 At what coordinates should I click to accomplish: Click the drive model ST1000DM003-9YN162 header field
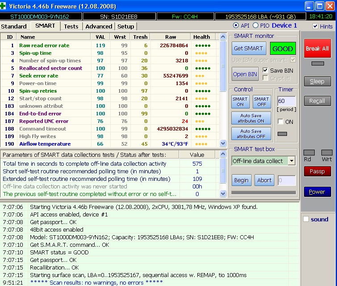(x=40, y=16)
